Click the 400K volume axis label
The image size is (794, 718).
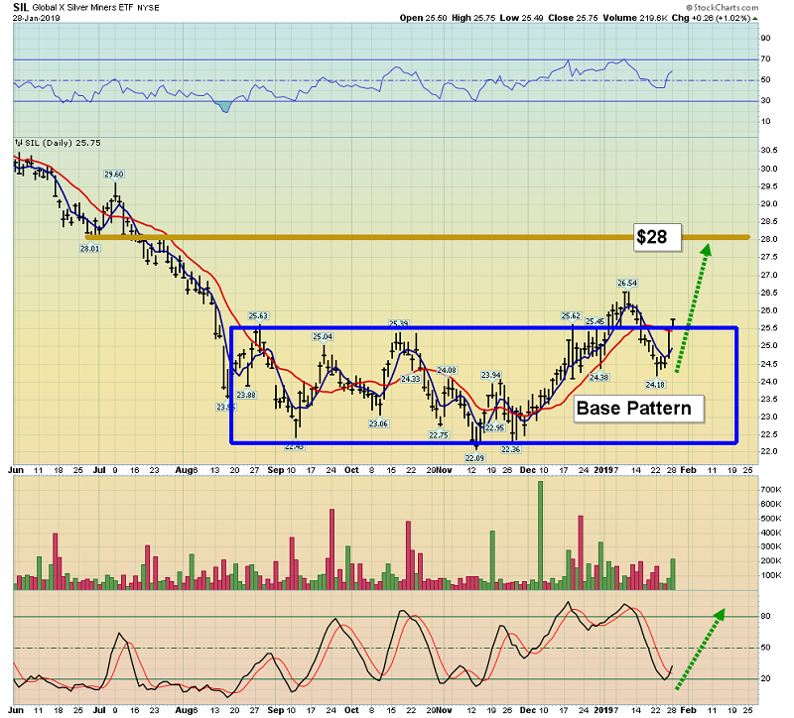771,533
